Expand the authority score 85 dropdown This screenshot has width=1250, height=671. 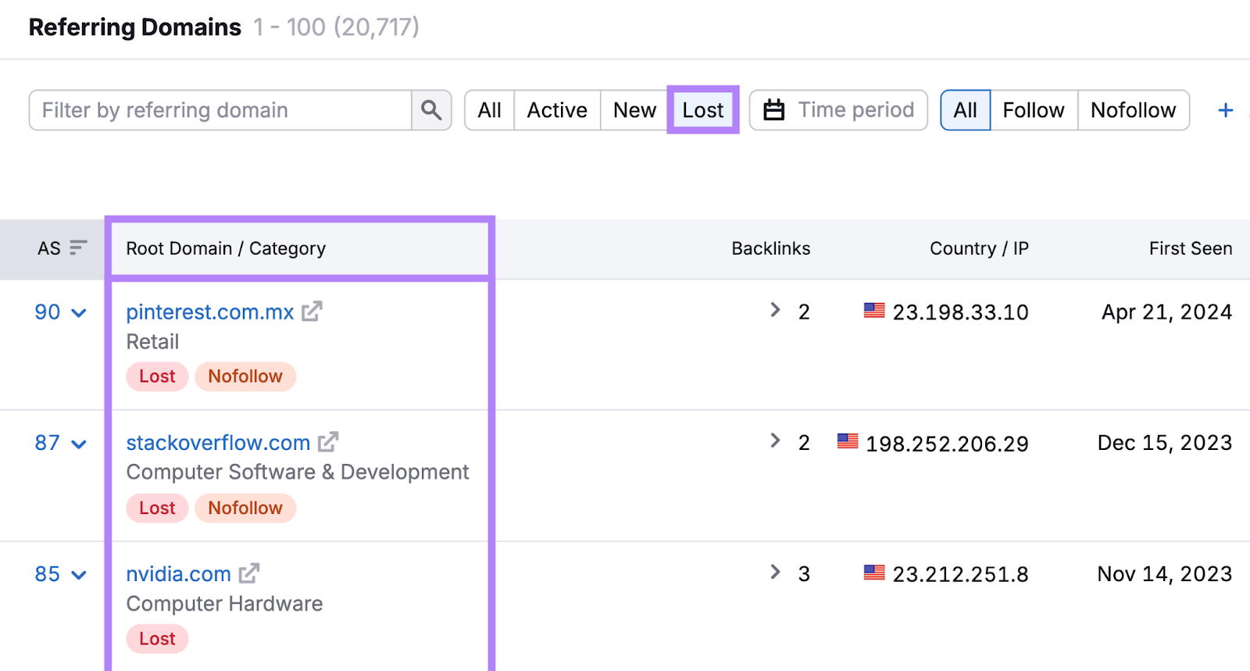79,575
